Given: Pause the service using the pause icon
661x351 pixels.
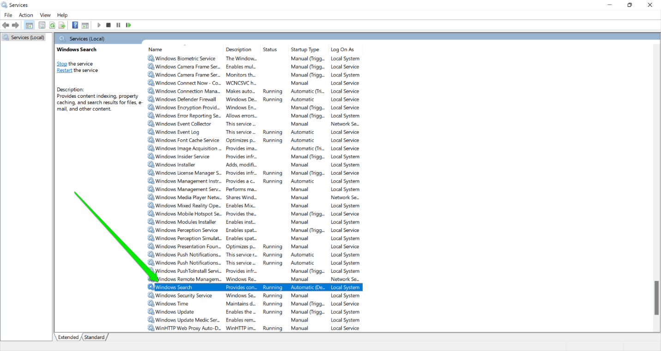Looking at the screenshot, I should [118, 25].
